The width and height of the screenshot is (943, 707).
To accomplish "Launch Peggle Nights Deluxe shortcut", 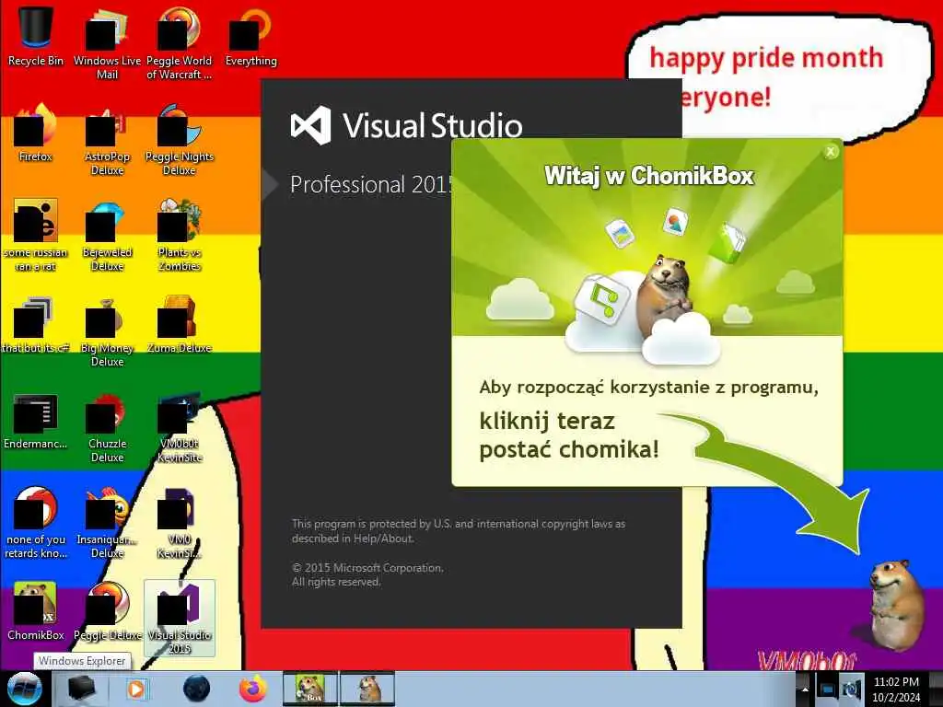I will (x=179, y=140).
